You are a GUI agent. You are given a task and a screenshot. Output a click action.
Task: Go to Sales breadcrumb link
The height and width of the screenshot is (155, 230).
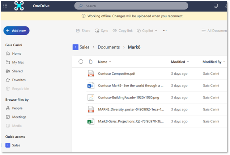85,47
